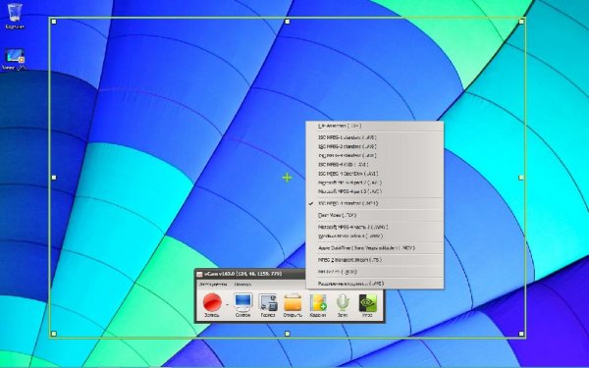Select checked ISO MPEG-4 standard (.MP4) item
This screenshot has width=589, height=368.
(x=375, y=203)
